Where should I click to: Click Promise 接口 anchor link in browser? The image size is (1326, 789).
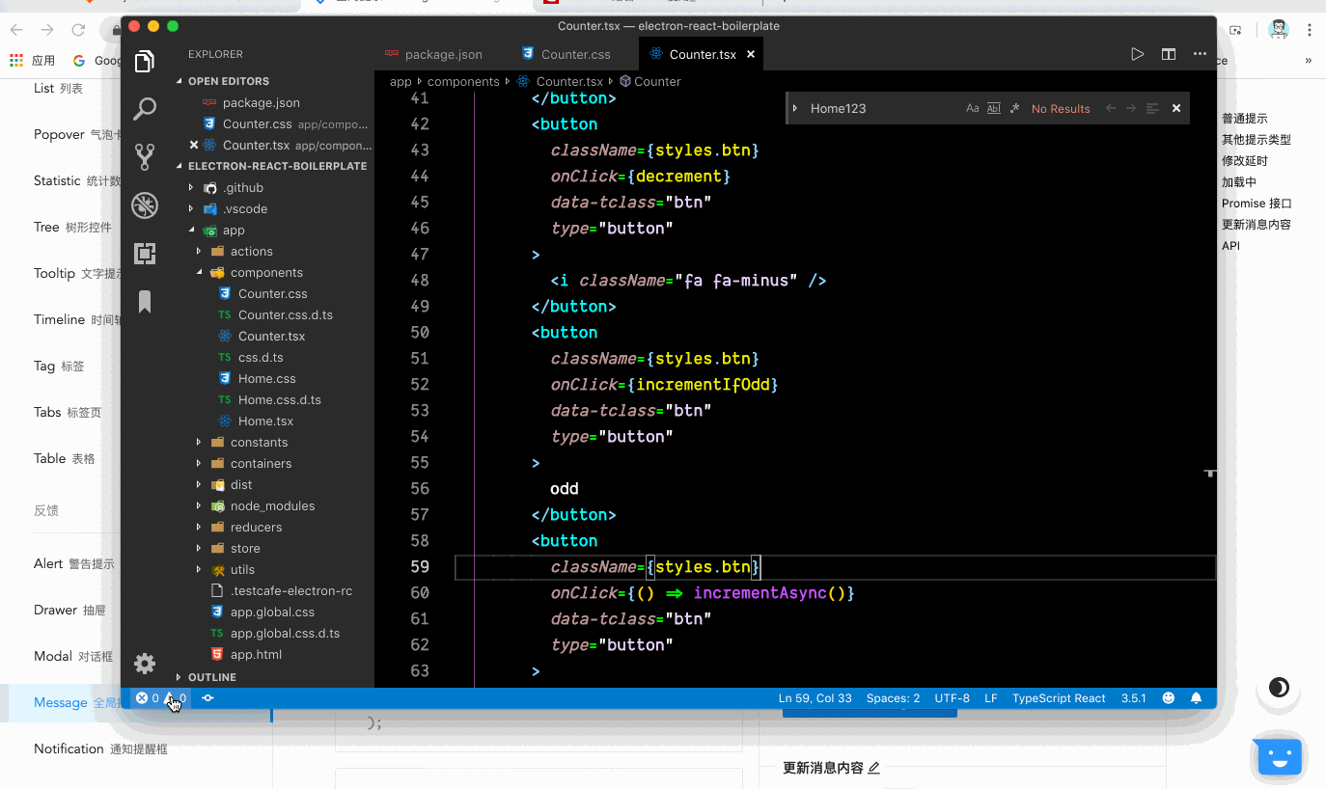pyautogui.click(x=1257, y=204)
